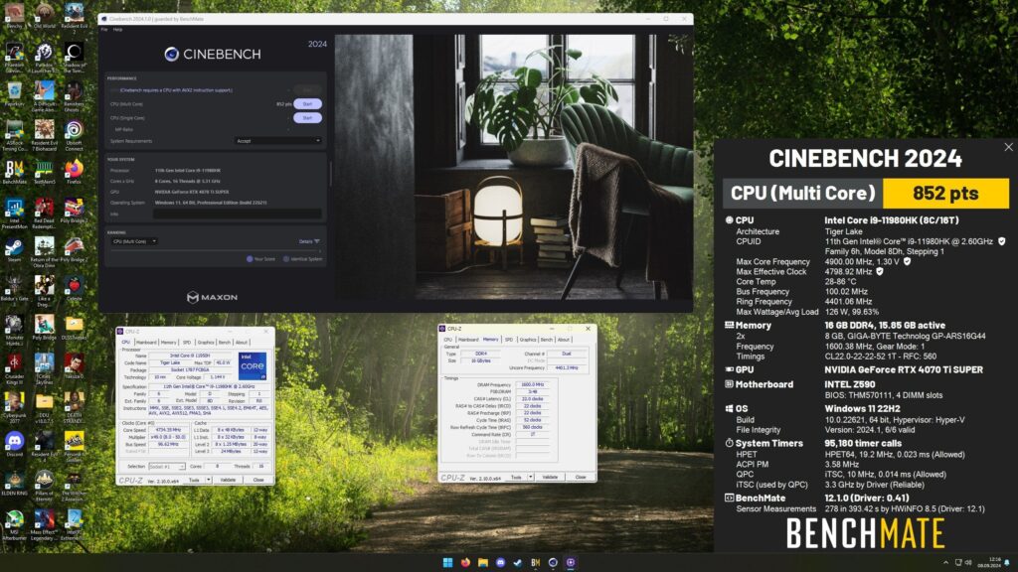Image resolution: width=1018 pixels, height=572 pixels.
Task: Close the BenchMate result overlay
Action: pyautogui.click(x=1008, y=147)
